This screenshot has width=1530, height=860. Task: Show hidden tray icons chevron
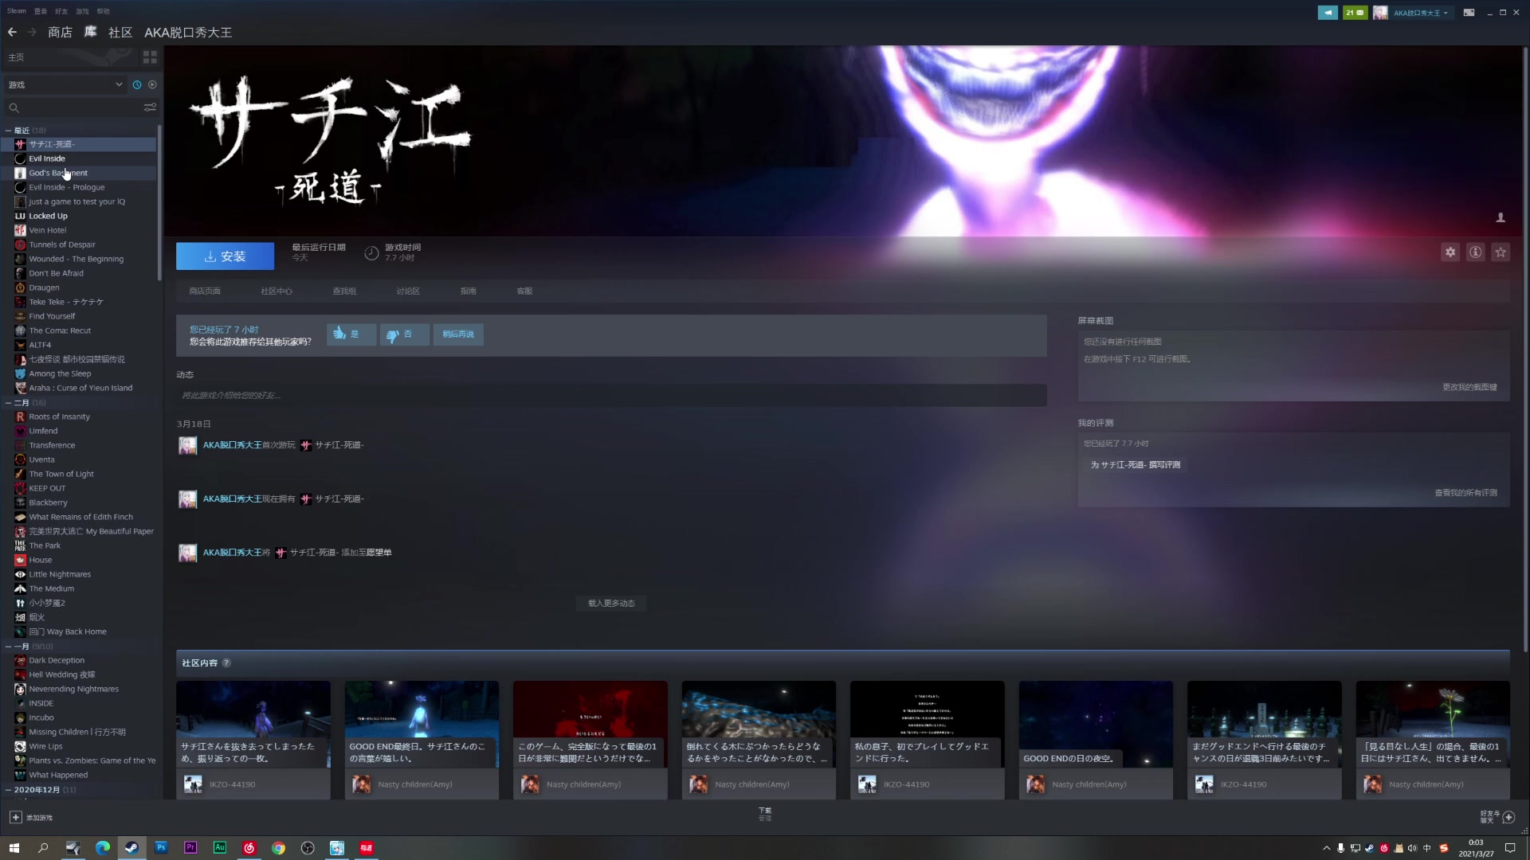[x=1326, y=848]
